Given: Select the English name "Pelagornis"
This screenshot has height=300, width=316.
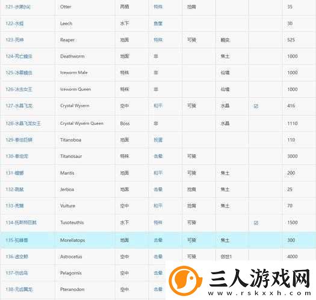Looking at the screenshot, I should [71, 273].
